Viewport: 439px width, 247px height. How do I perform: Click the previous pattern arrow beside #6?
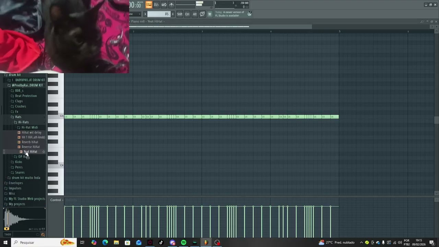(x=145, y=14)
